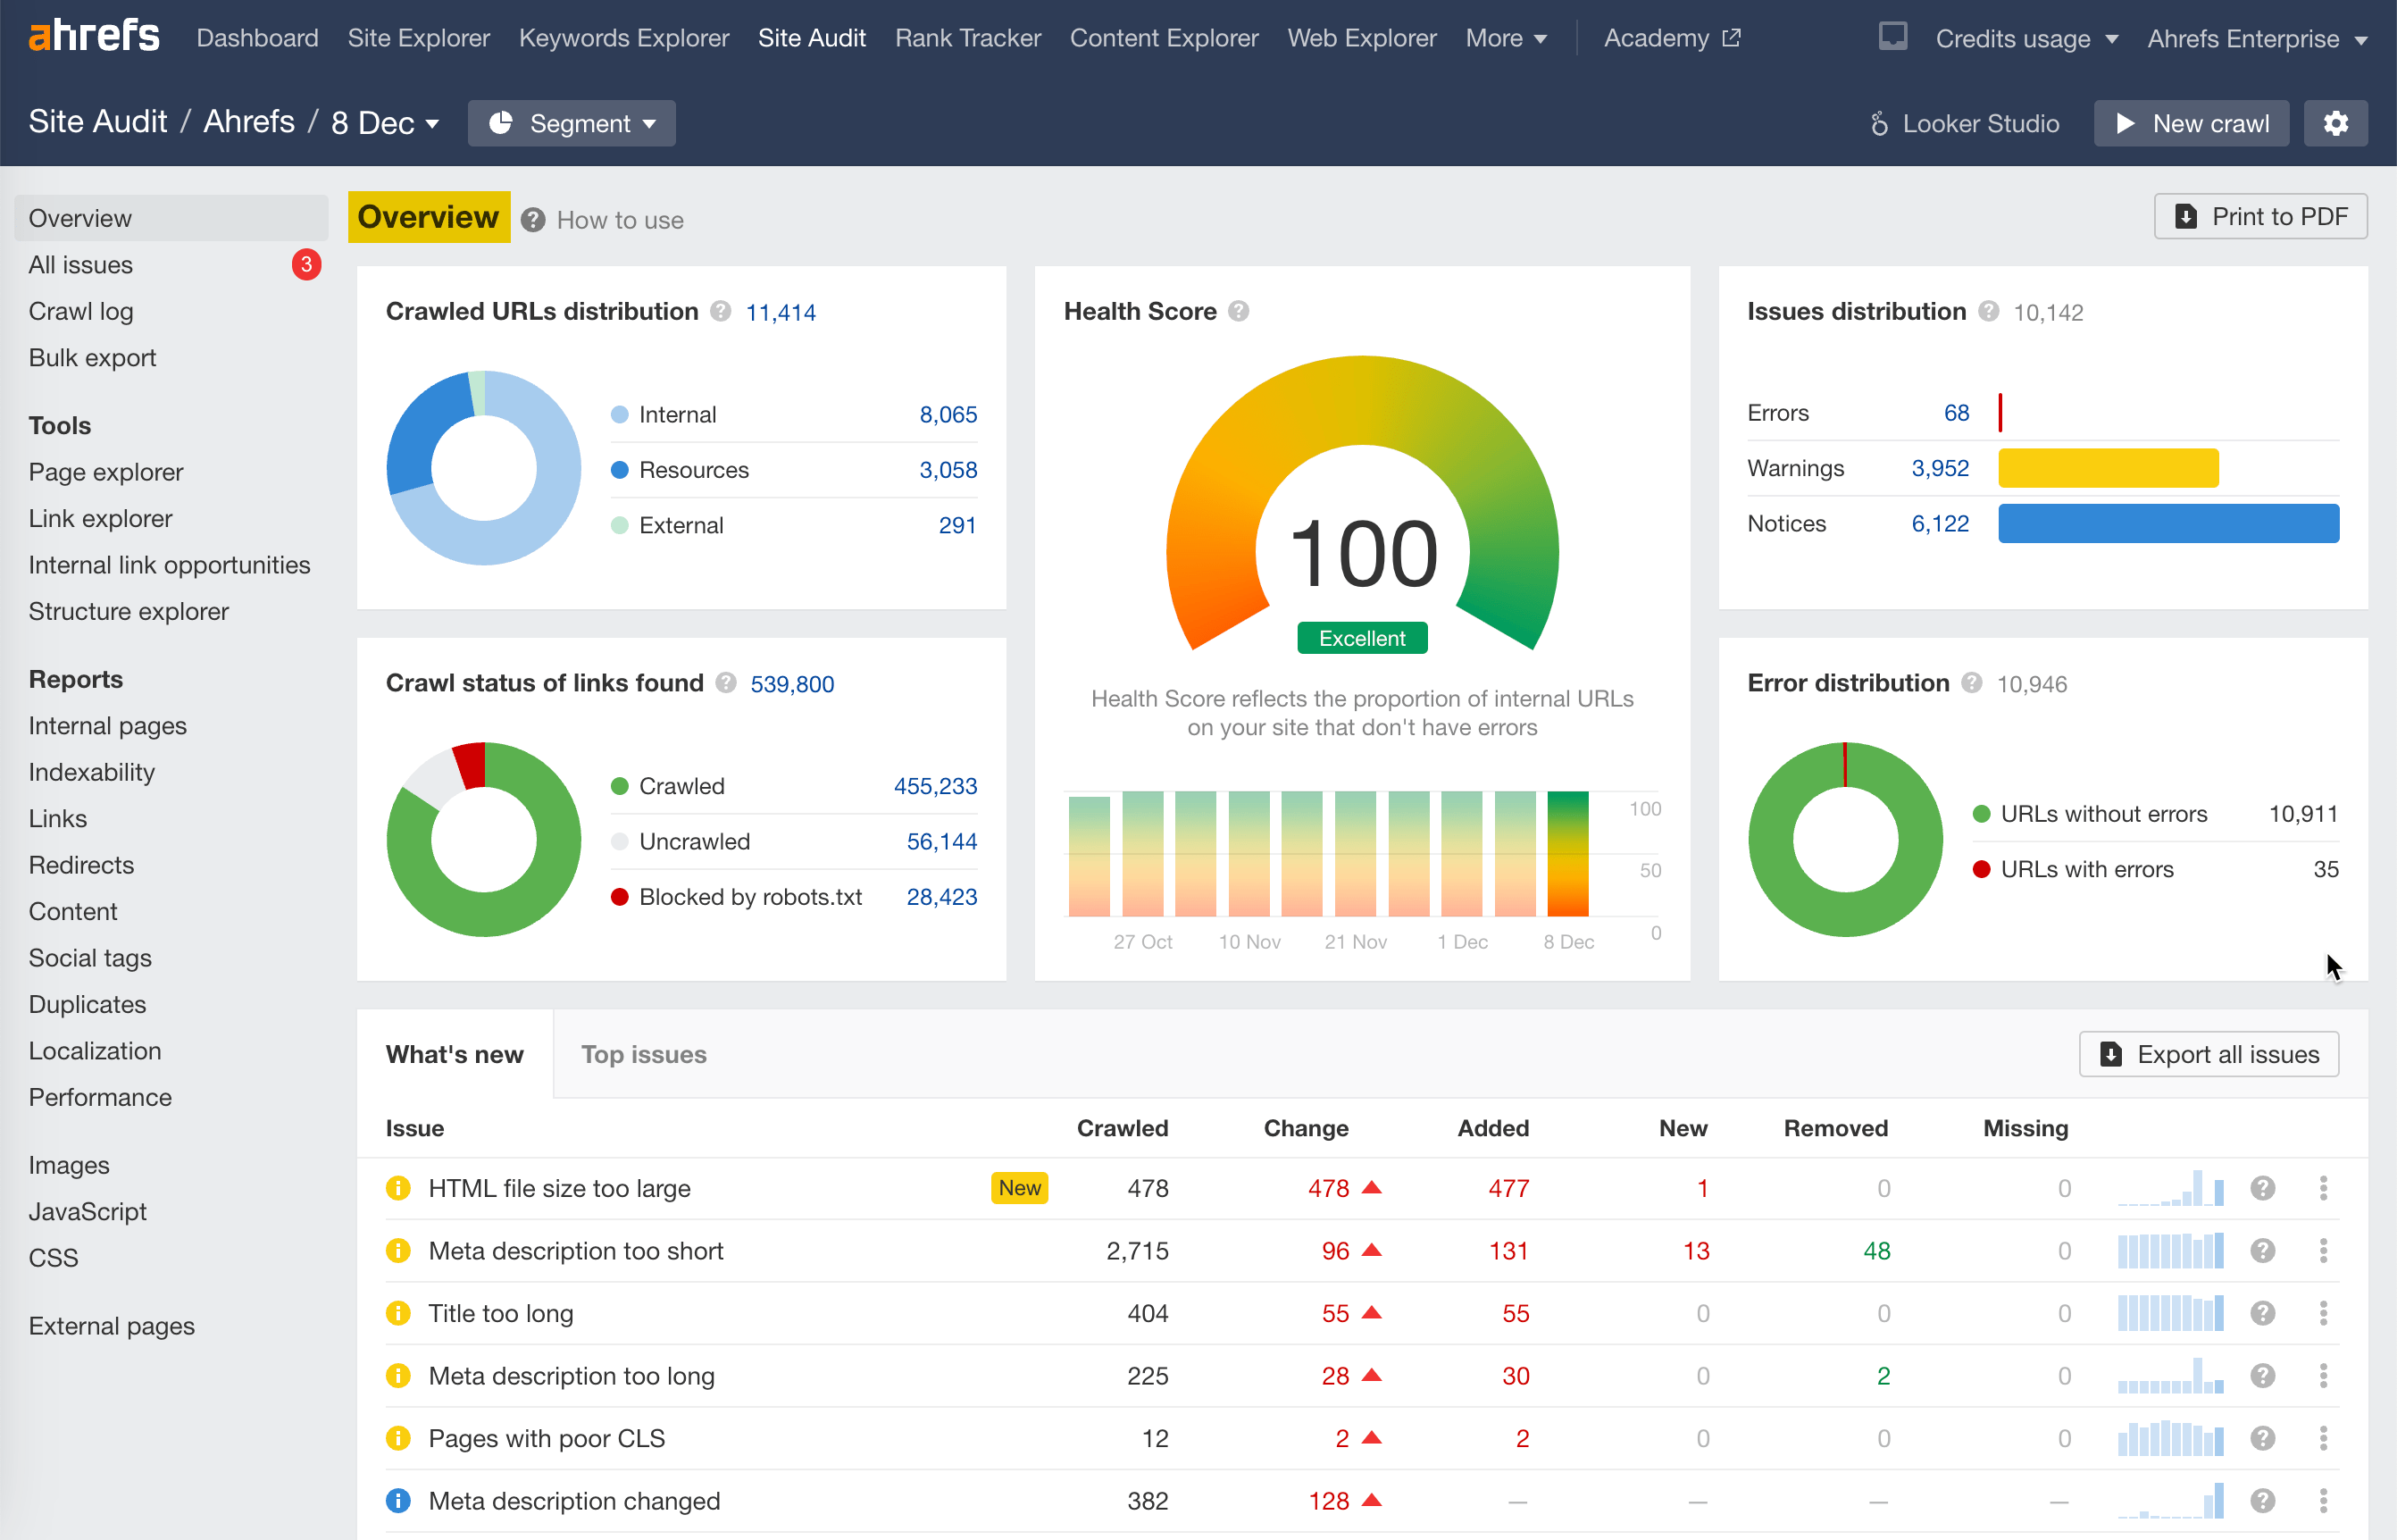Switch to the Top issues tab
Image resolution: width=2397 pixels, height=1540 pixels.
pyautogui.click(x=644, y=1054)
